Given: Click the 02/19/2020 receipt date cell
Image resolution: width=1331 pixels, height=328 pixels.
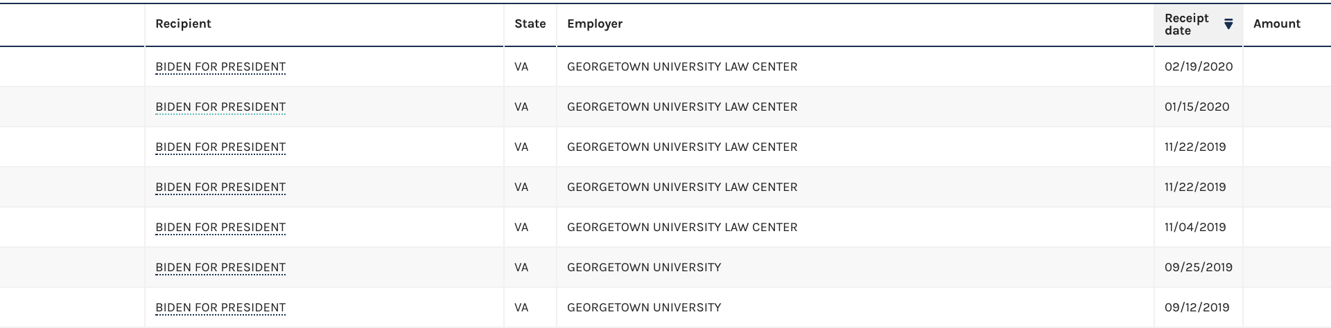Looking at the screenshot, I should (x=1198, y=67).
